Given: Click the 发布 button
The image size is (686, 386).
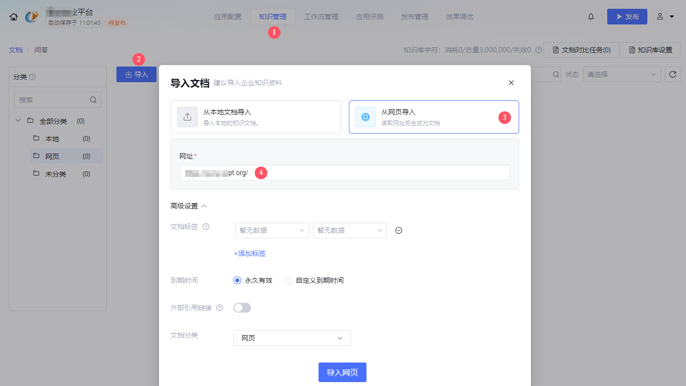Looking at the screenshot, I should (627, 17).
